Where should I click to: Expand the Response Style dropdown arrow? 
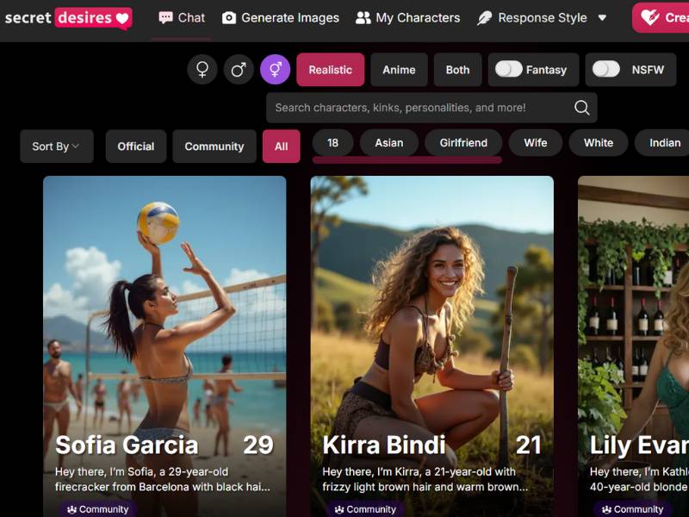pos(602,18)
